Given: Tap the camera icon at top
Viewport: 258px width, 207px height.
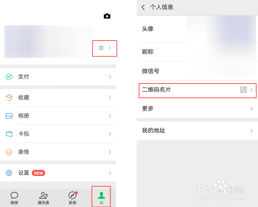Looking at the screenshot, I should click(107, 16).
